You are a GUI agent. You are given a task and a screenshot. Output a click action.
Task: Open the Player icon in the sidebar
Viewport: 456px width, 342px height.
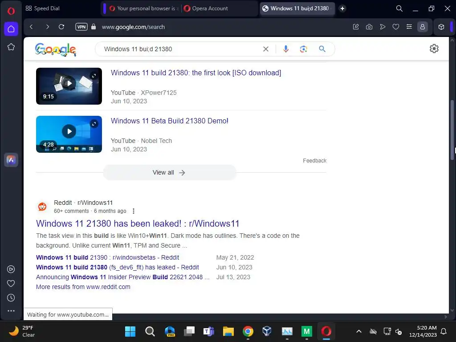(x=11, y=269)
